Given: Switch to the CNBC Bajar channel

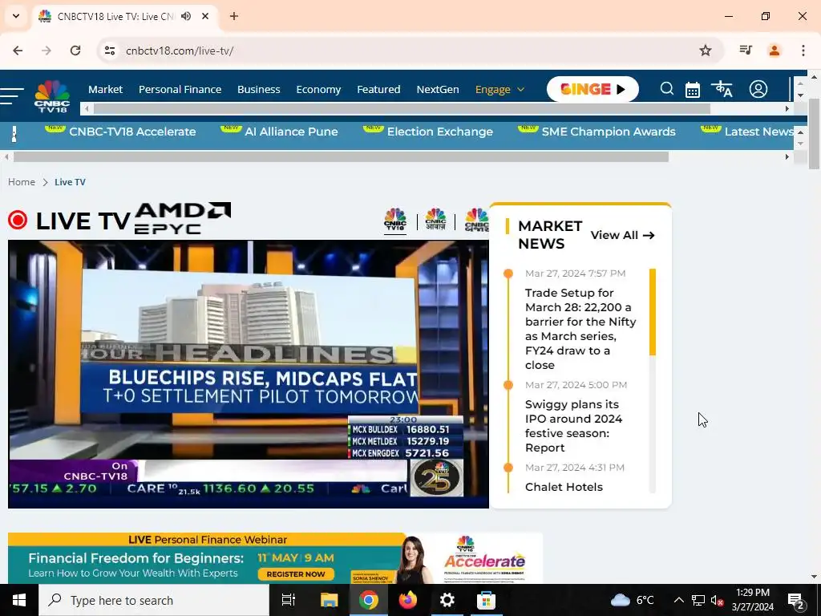Looking at the screenshot, I should click(x=476, y=220).
